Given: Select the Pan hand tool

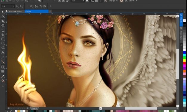Looking at the screenshot, I should click(3, 26).
